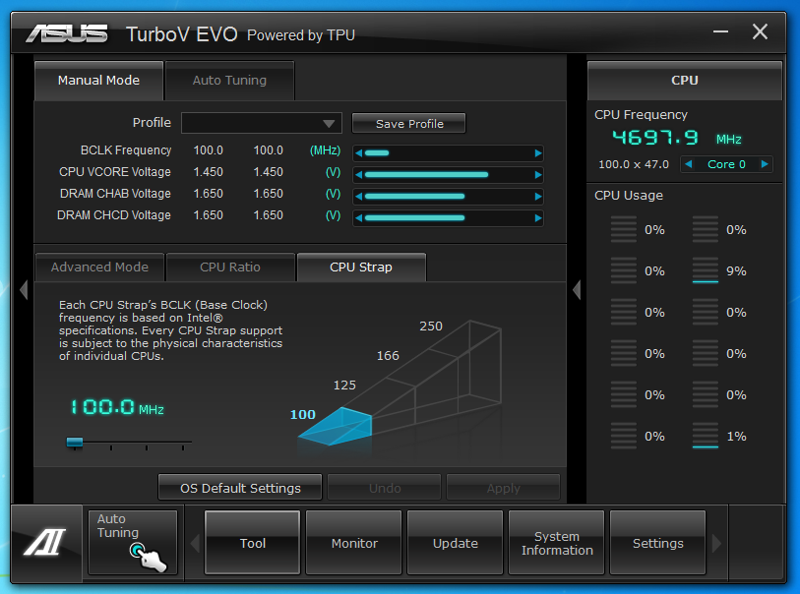This screenshot has width=800, height=594.
Task: Collapse the CPU side panel arrow
Action: pos(577,290)
